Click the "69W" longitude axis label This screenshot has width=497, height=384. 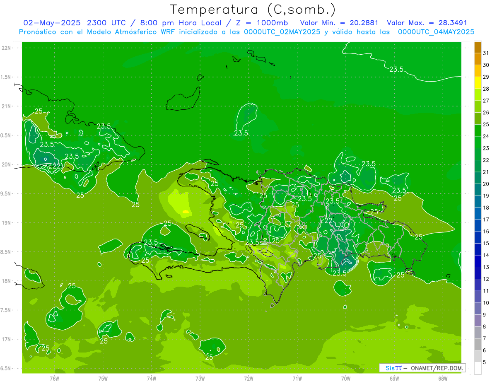[x=394, y=379]
